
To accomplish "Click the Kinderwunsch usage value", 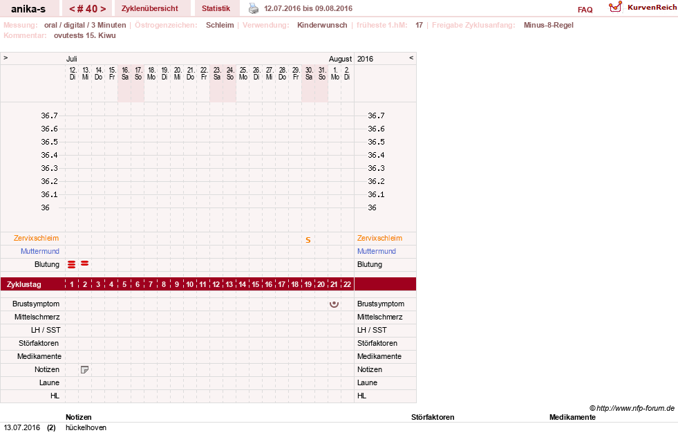I will [322, 25].
